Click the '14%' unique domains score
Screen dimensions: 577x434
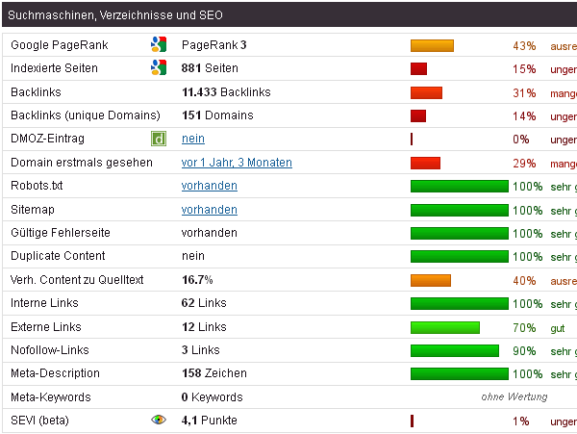tap(524, 116)
